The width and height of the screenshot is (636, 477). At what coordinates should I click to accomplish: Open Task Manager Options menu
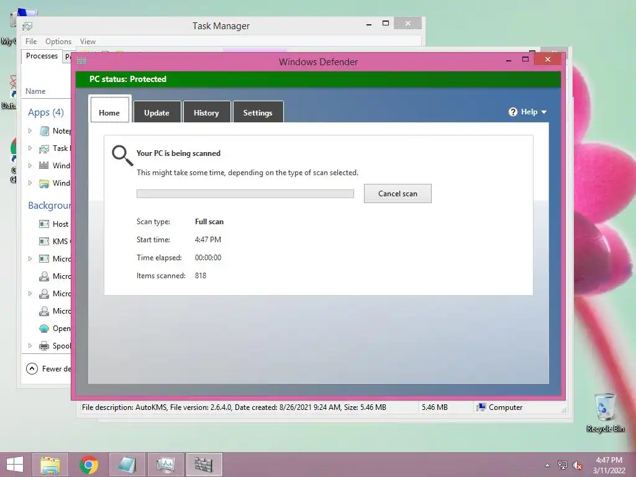coord(58,42)
